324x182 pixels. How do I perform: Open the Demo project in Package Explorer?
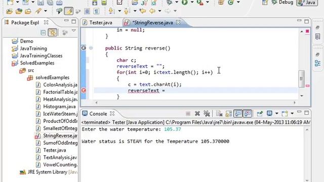[x=26, y=41]
